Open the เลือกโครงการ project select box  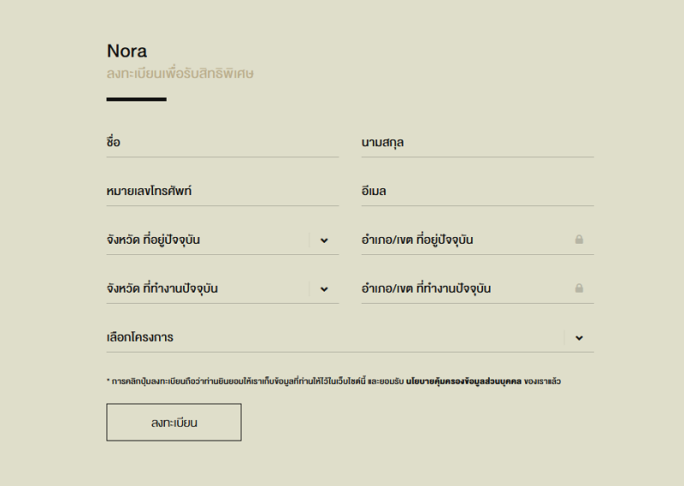pyautogui.click(x=350, y=337)
